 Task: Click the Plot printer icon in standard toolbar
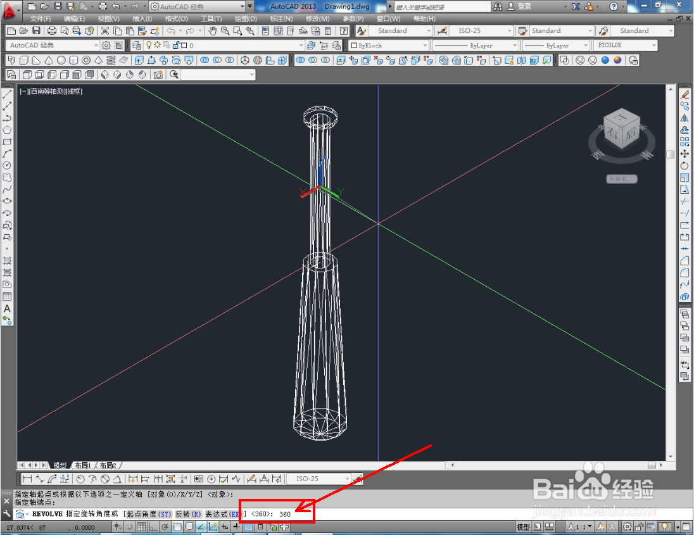click(52, 30)
